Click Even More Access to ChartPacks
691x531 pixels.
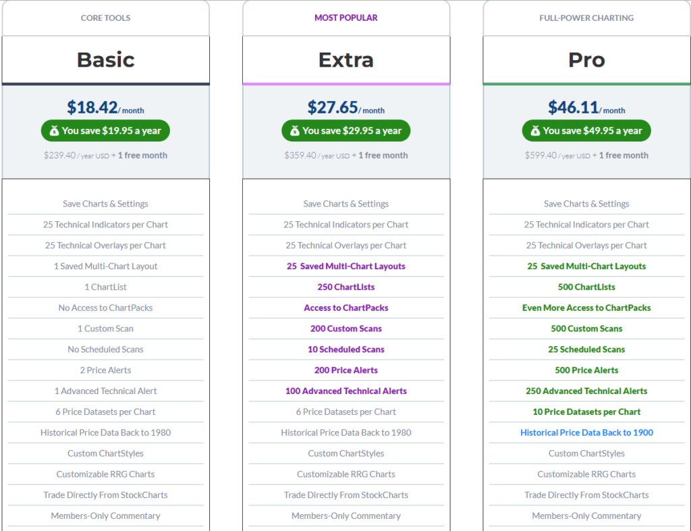coord(586,308)
